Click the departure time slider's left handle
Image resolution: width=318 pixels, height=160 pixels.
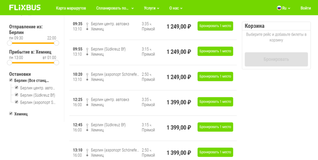10,43
